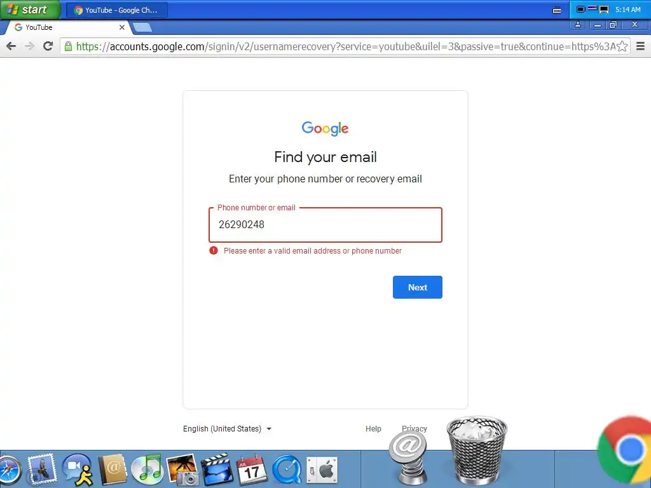The image size is (651, 488).
Task: Open Safari compass icon in dock
Action: click(x=9, y=472)
